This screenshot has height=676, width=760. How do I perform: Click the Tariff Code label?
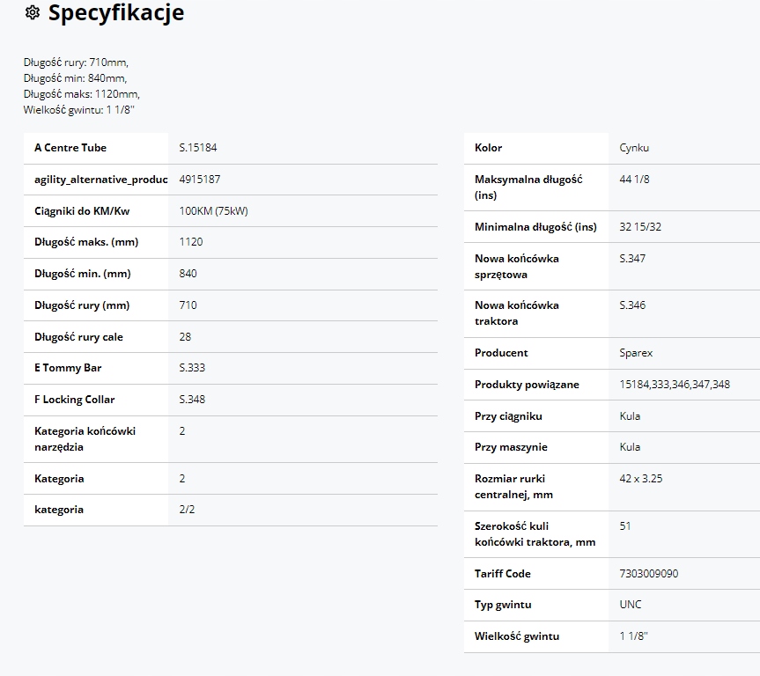503,574
